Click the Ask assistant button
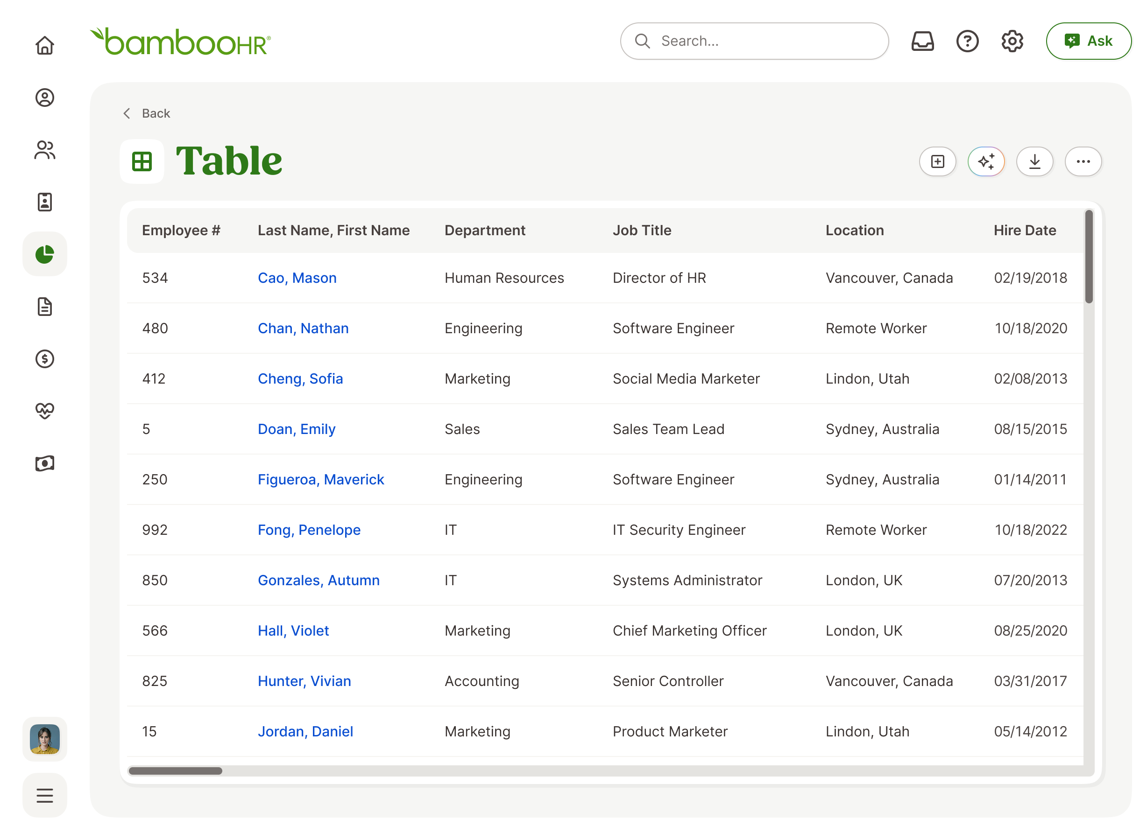This screenshot has height=840, width=1147. click(1088, 41)
